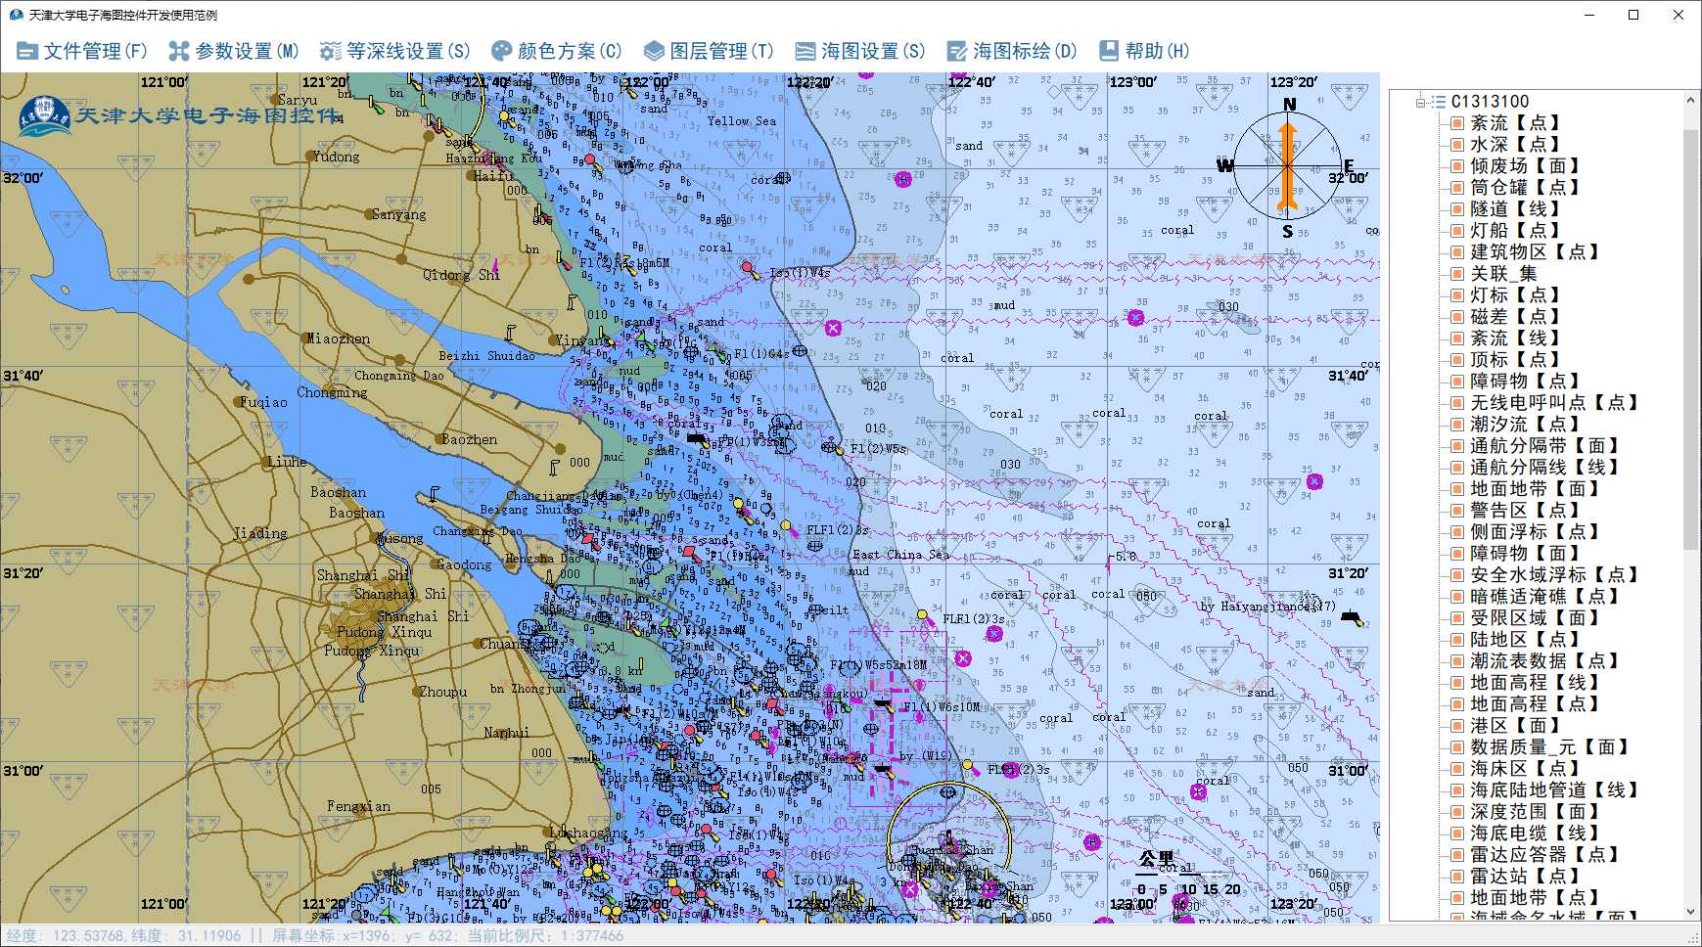The image size is (1702, 947).
Task: Click the palette icon for 颜色方案
Action: point(501,51)
